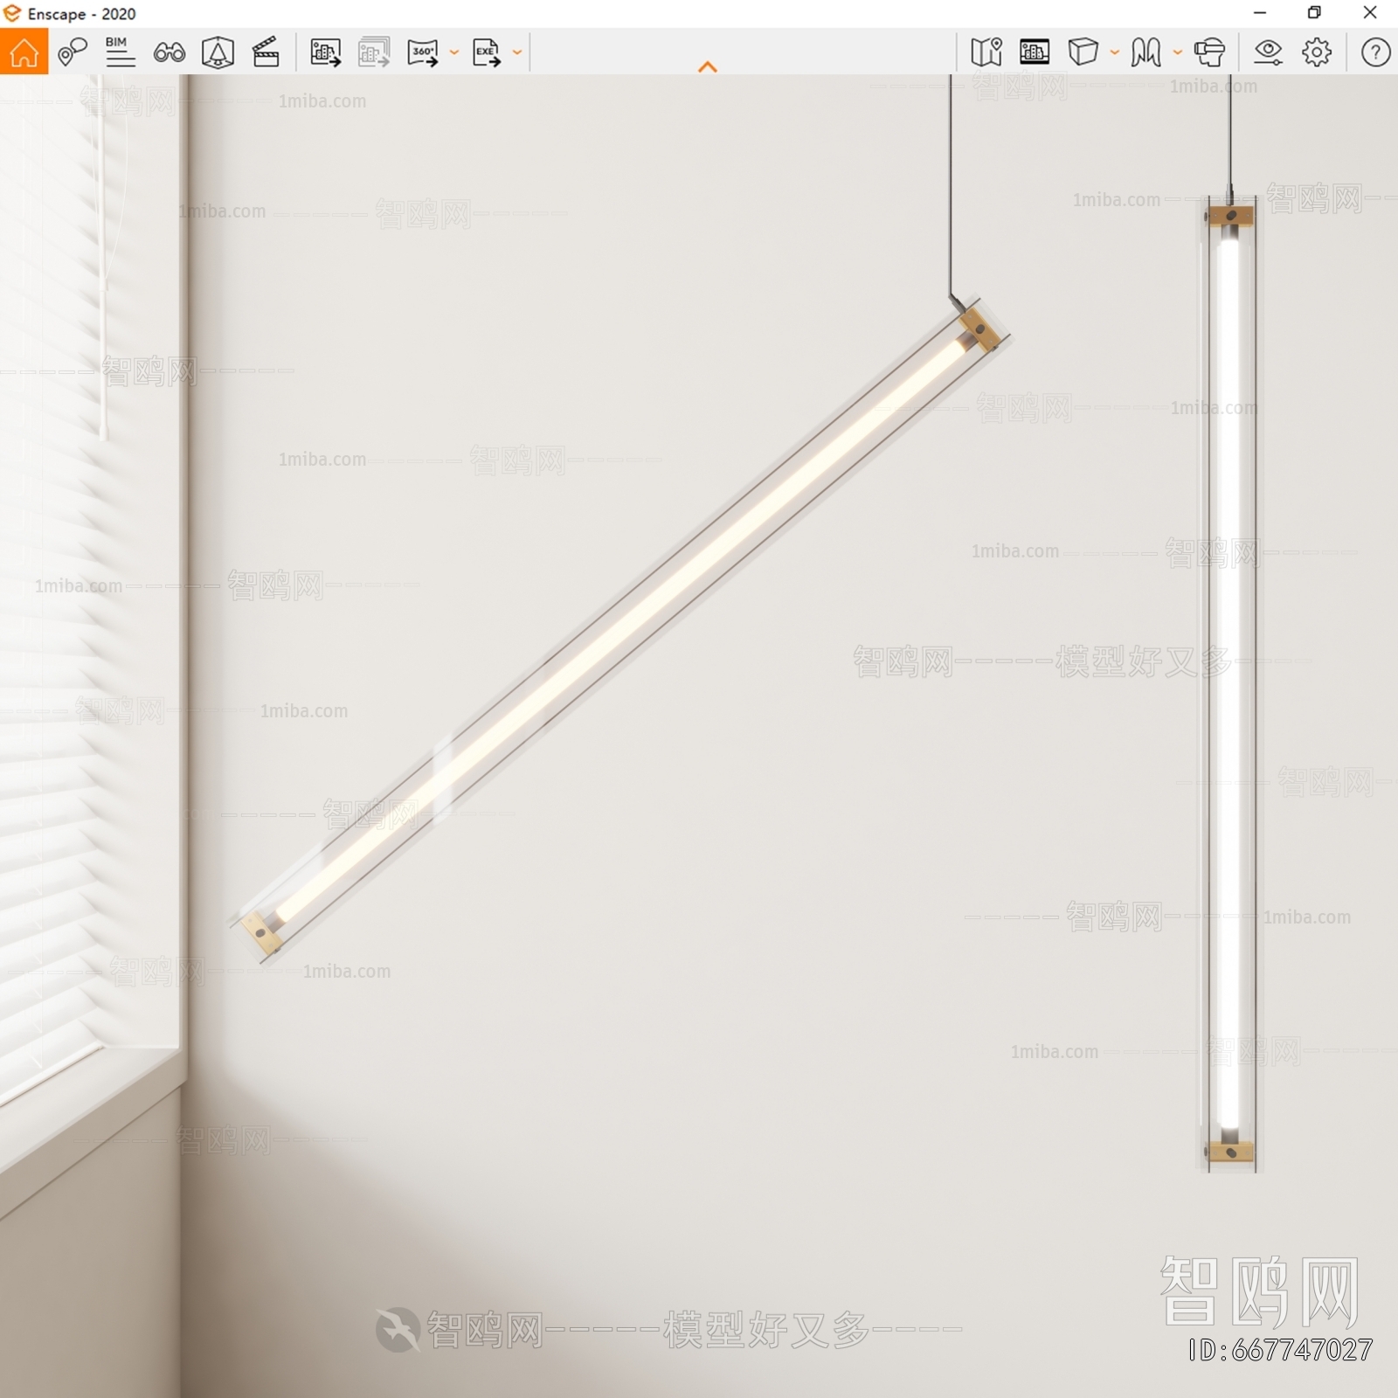Open the safe frame perspective icon
The height and width of the screenshot is (1398, 1398).
tap(218, 52)
